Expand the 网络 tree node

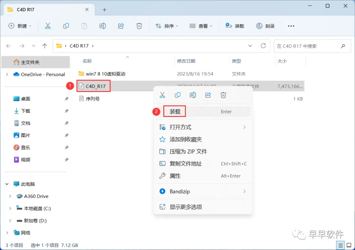(7, 233)
